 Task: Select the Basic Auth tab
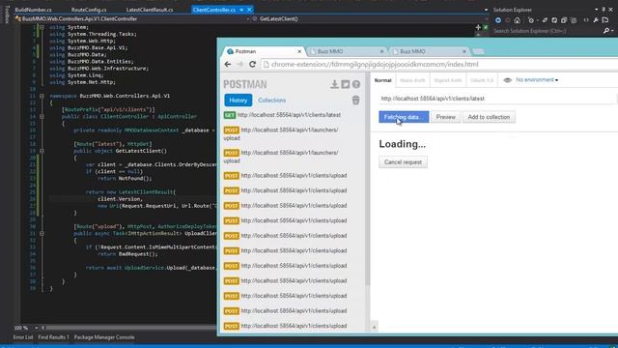[412, 80]
